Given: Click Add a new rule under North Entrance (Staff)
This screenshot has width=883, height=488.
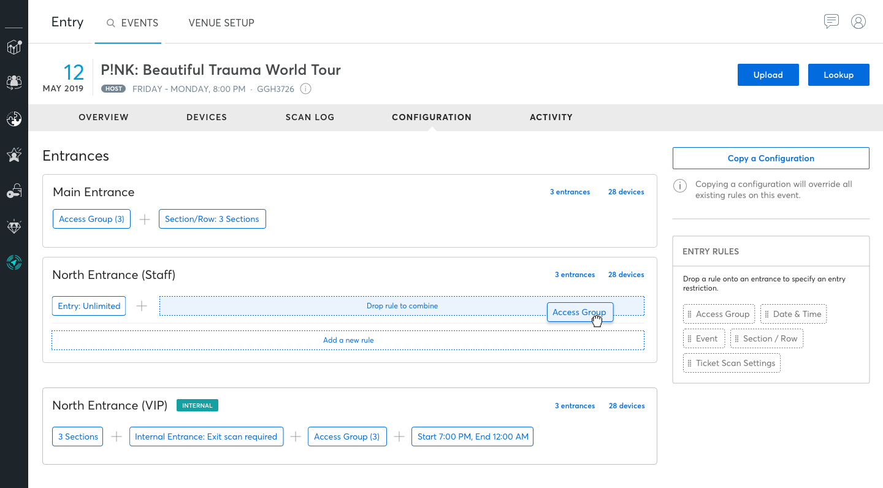Looking at the screenshot, I should 348,340.
